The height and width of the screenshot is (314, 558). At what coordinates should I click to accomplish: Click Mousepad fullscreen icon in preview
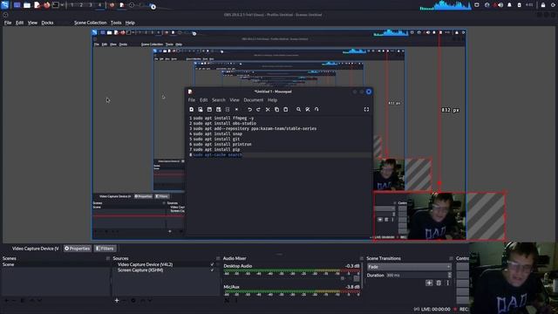[x=366, y=110]
